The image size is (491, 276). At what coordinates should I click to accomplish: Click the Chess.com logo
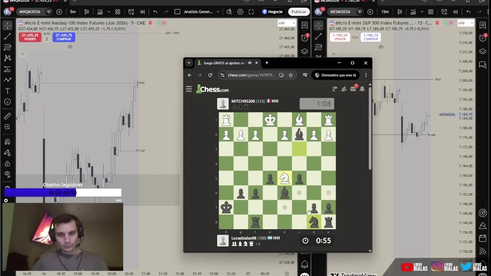(x=213, y=89)
